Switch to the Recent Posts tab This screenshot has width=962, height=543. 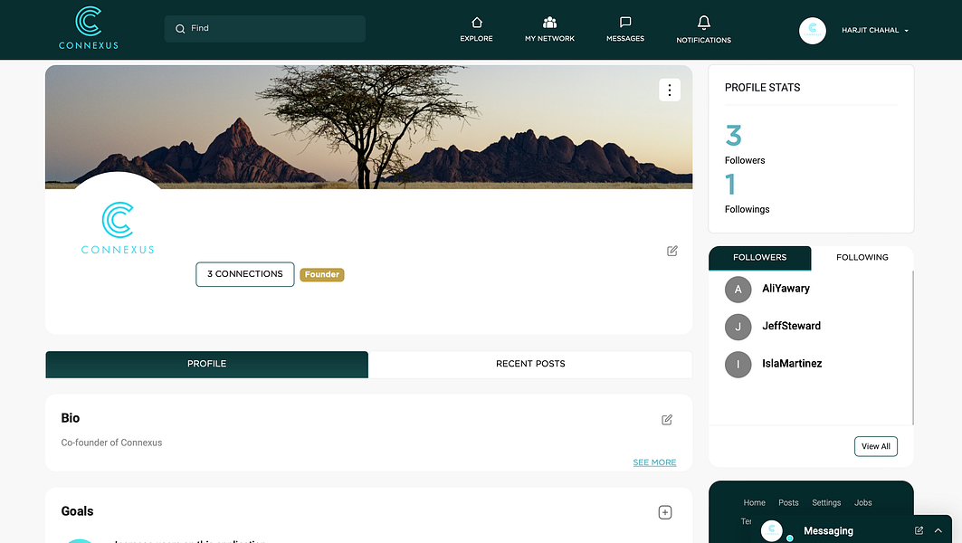coord(530,364)
